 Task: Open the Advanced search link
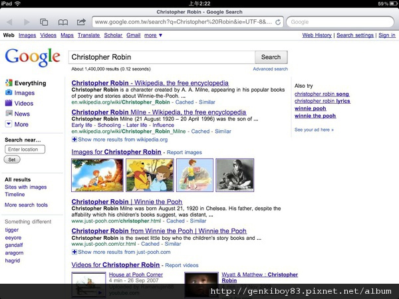coord(270,69)
